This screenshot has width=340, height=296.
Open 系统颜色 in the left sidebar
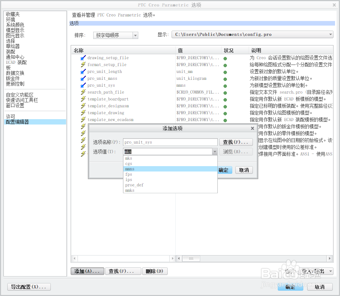point(15,25)
